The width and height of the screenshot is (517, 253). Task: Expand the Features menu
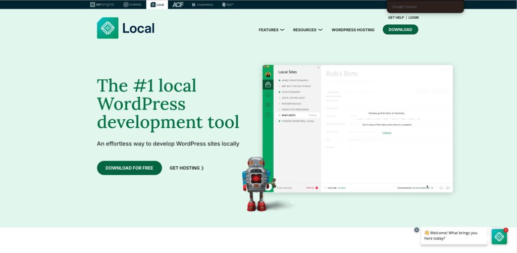[x=271, y=30]
